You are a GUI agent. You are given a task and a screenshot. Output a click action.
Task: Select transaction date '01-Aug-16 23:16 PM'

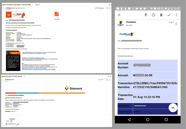(146, 97)
